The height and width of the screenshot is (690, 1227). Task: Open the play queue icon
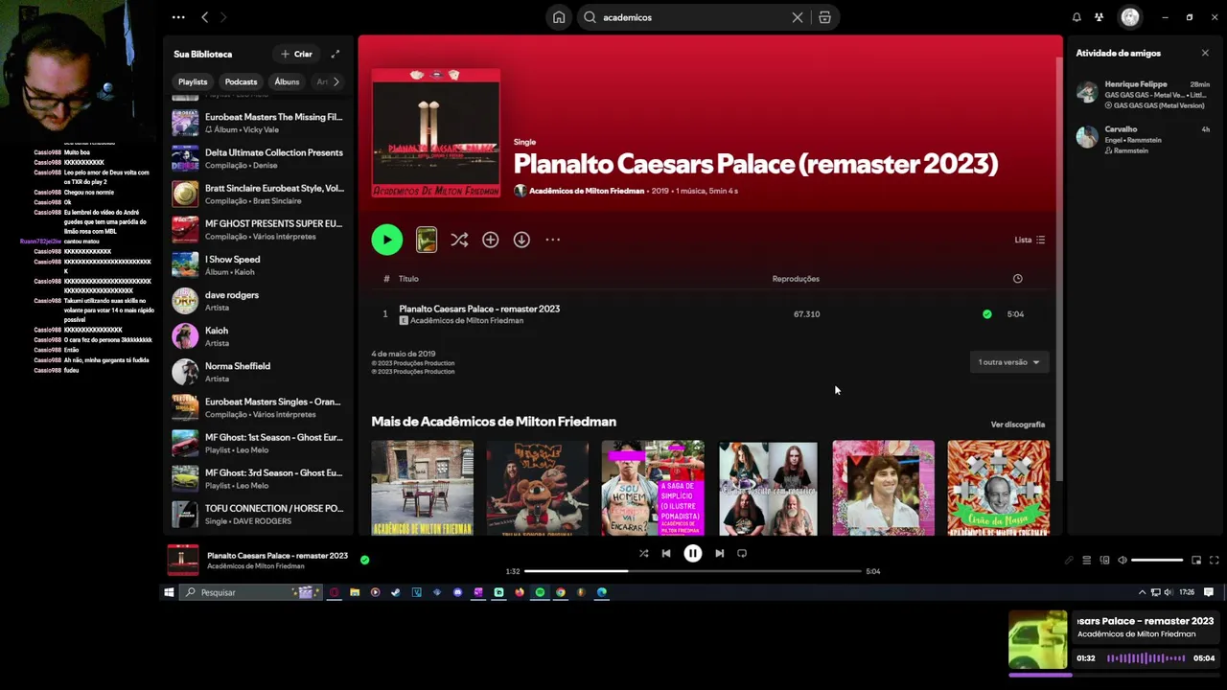point(1086,560)
